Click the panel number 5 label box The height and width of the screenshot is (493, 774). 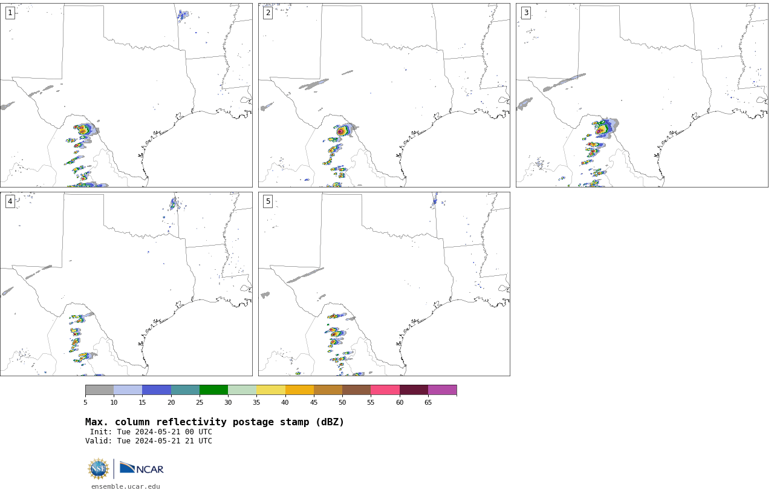coord(268,201)
